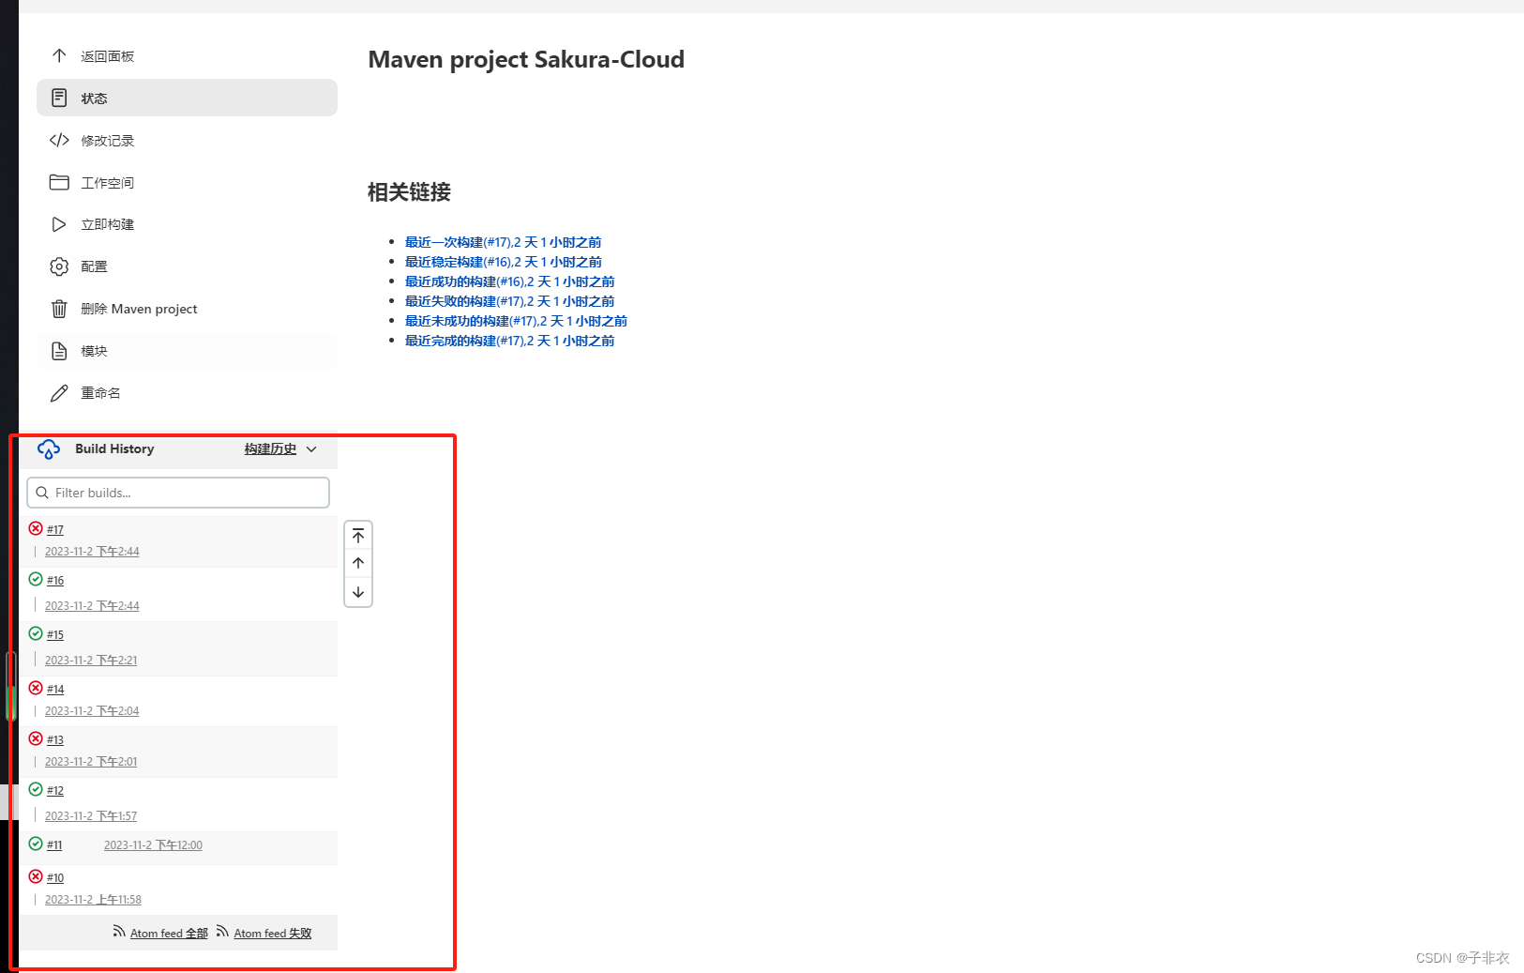Click the gear icon for 配置

59,266
